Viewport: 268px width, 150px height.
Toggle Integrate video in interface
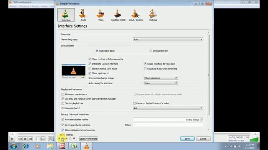point(103,64)
